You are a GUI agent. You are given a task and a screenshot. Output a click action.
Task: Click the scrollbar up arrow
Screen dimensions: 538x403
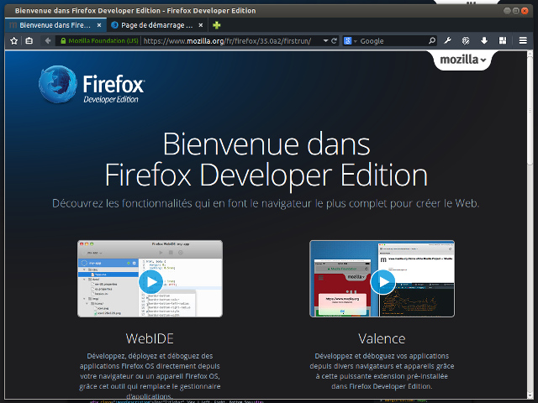(x=530, y=54)
